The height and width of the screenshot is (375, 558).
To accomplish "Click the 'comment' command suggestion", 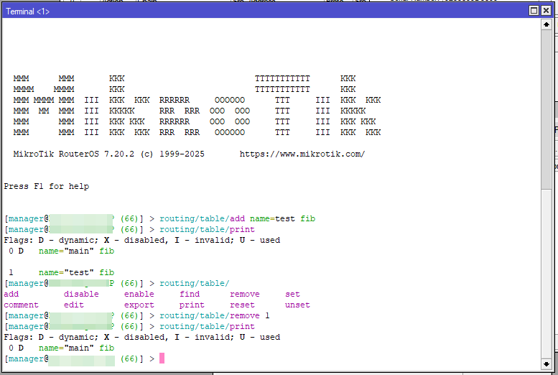I will [22, 305].
